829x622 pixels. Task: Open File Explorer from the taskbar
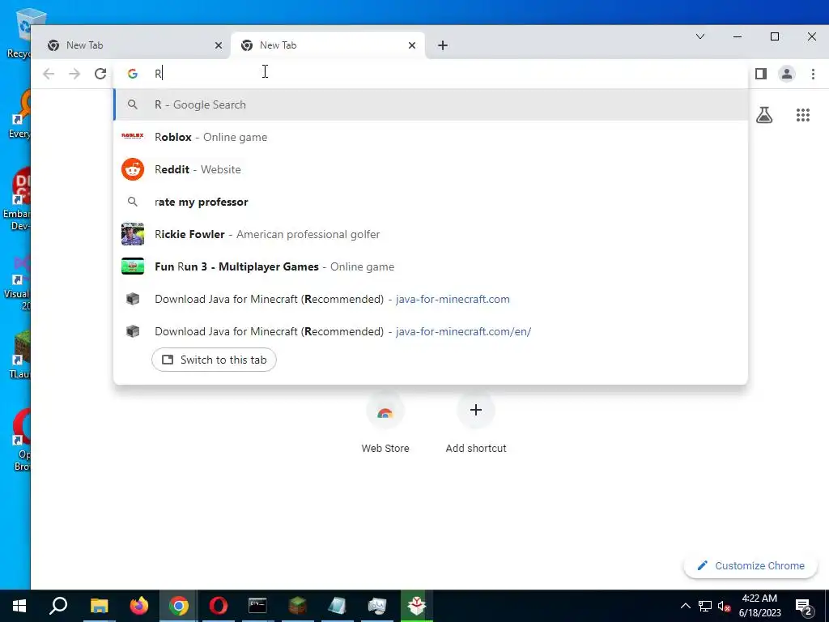tap(99, 606)
